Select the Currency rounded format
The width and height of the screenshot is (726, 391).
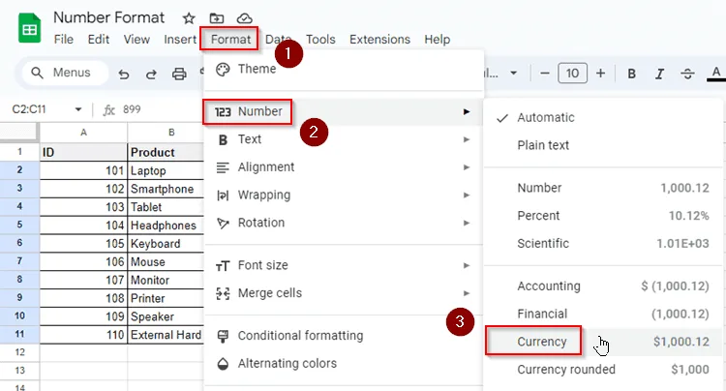pos(603,370)
